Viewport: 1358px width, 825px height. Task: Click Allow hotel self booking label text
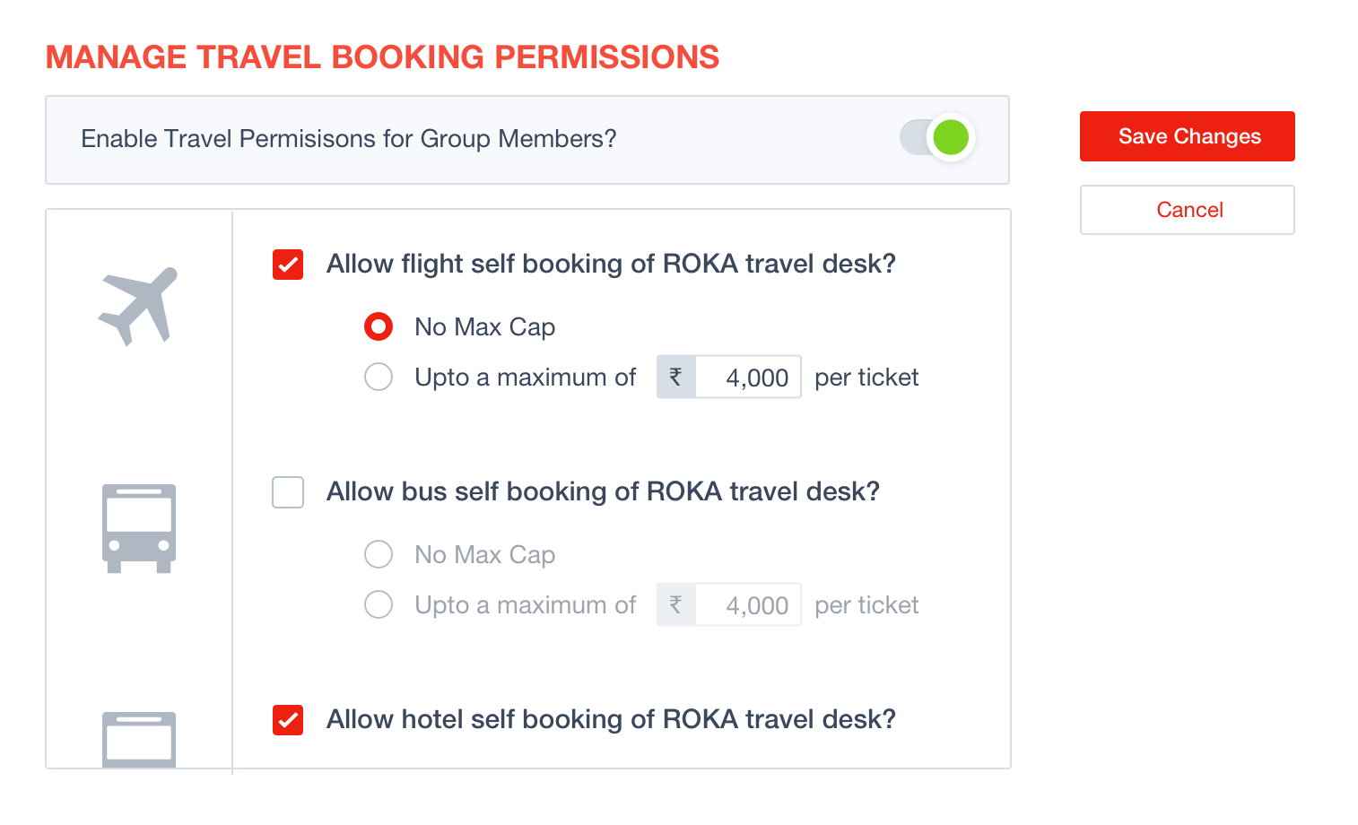611,719
